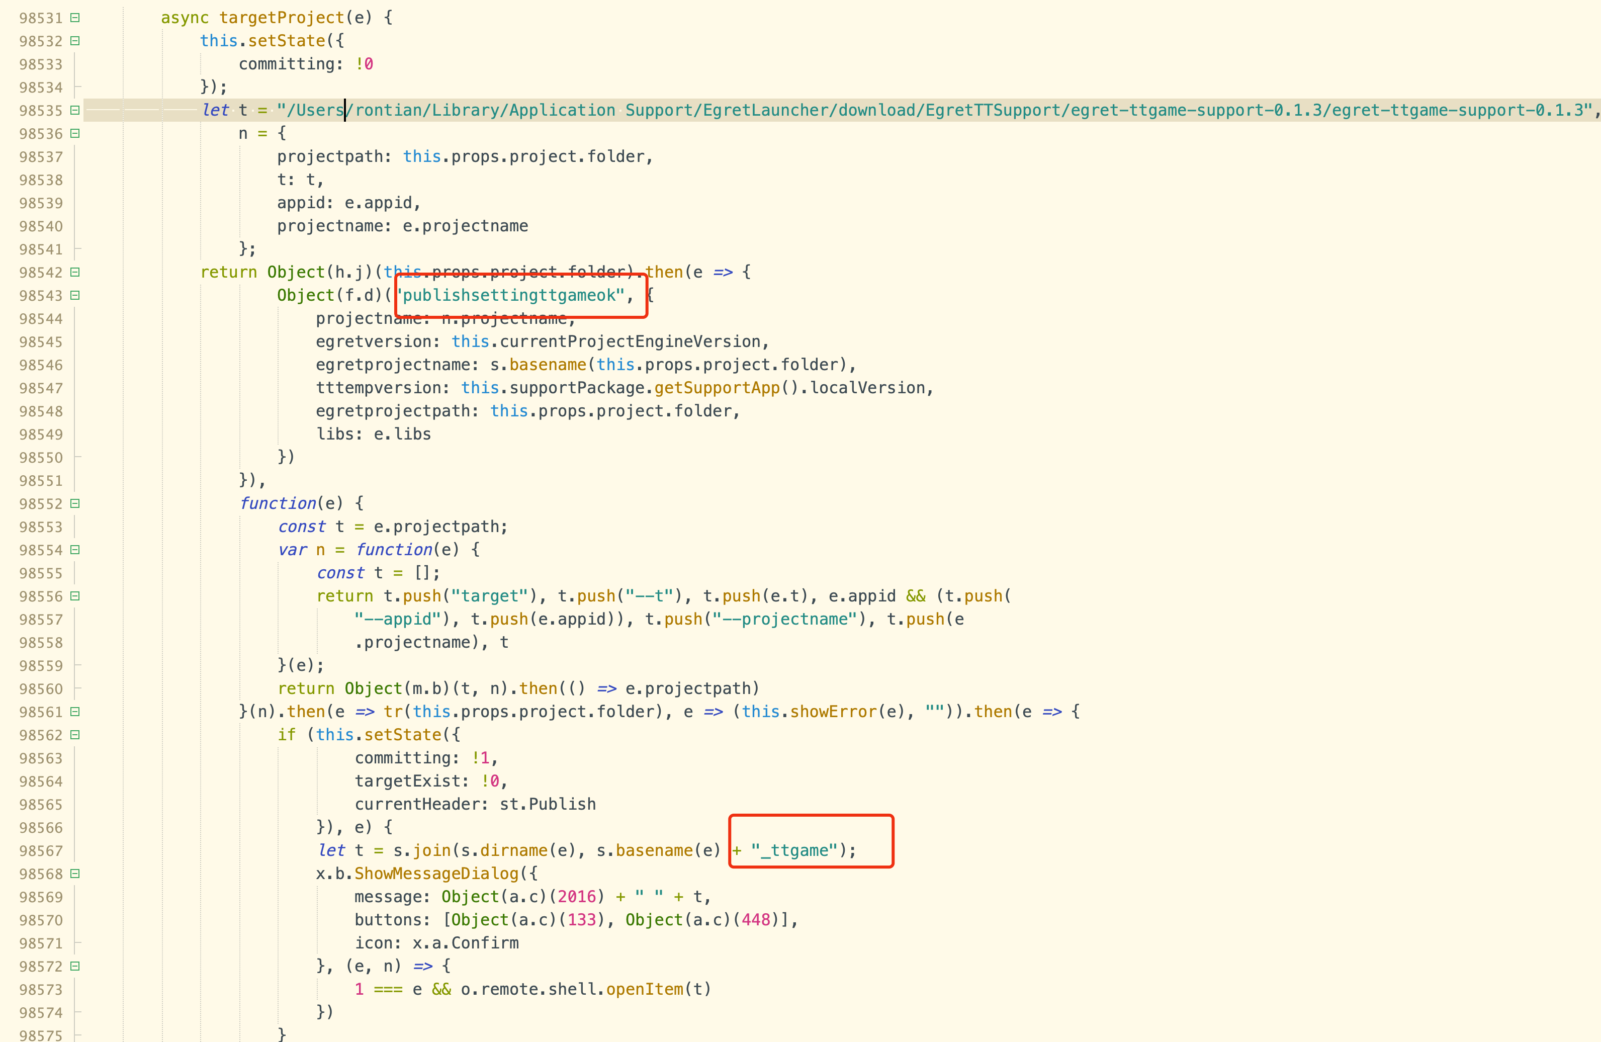Click "--projectname" string on line 98557
Viewport: 1601px width, 1042px height.
click(x=785, y=619)
